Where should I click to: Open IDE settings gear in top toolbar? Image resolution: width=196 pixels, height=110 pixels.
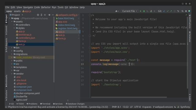click(186, 11)
